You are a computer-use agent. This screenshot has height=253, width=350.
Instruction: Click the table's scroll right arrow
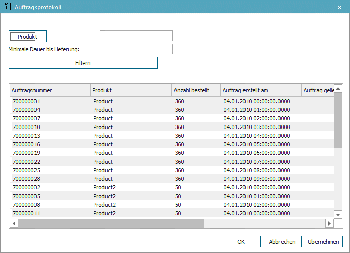pos(329,223)
